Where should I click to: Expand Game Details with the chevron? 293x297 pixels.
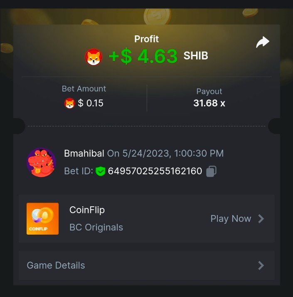(261, 265)
